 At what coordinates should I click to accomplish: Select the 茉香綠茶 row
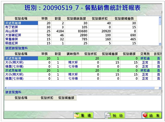21,39
